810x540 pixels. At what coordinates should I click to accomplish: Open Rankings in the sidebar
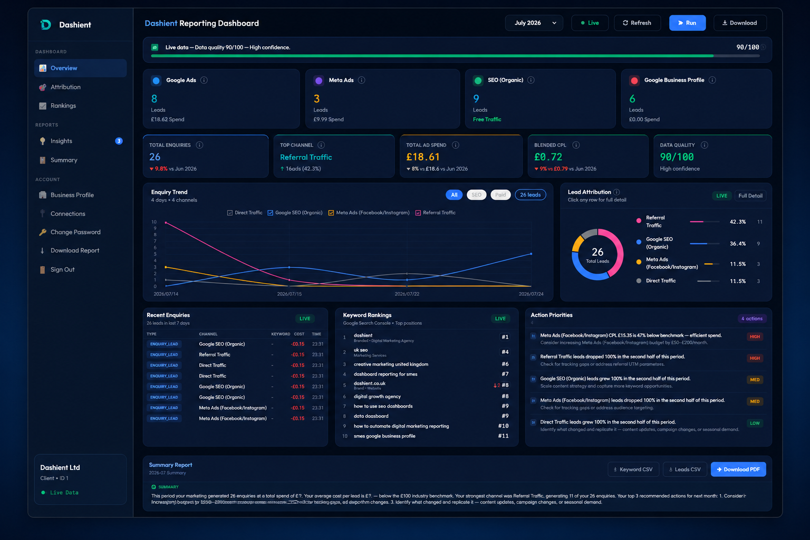click(81, 106)
